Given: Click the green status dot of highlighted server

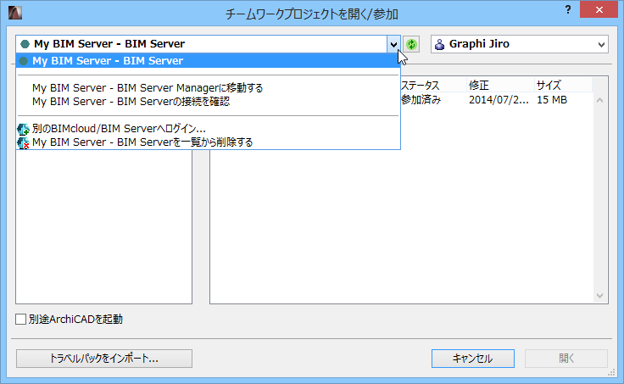Looking at the screenshot, I should pos(24,61).
